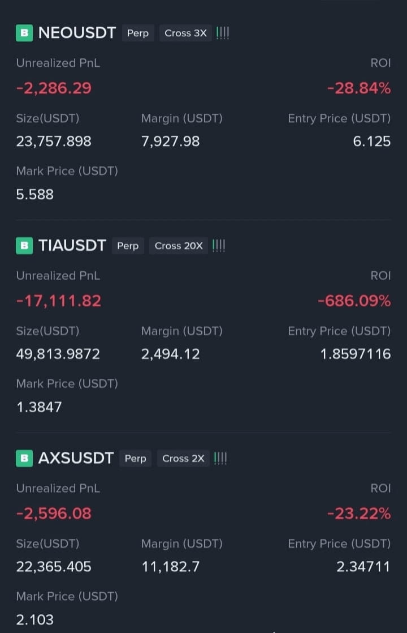This screenshot has height=633, width=407.
Task: Tap the TIAUSDT mark price 1.3847
Action: click(39, 407)
